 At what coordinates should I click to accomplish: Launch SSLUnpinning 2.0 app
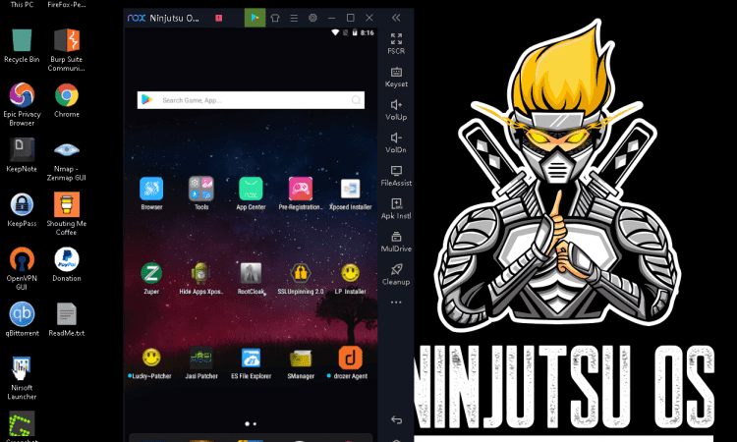(301, 273)
